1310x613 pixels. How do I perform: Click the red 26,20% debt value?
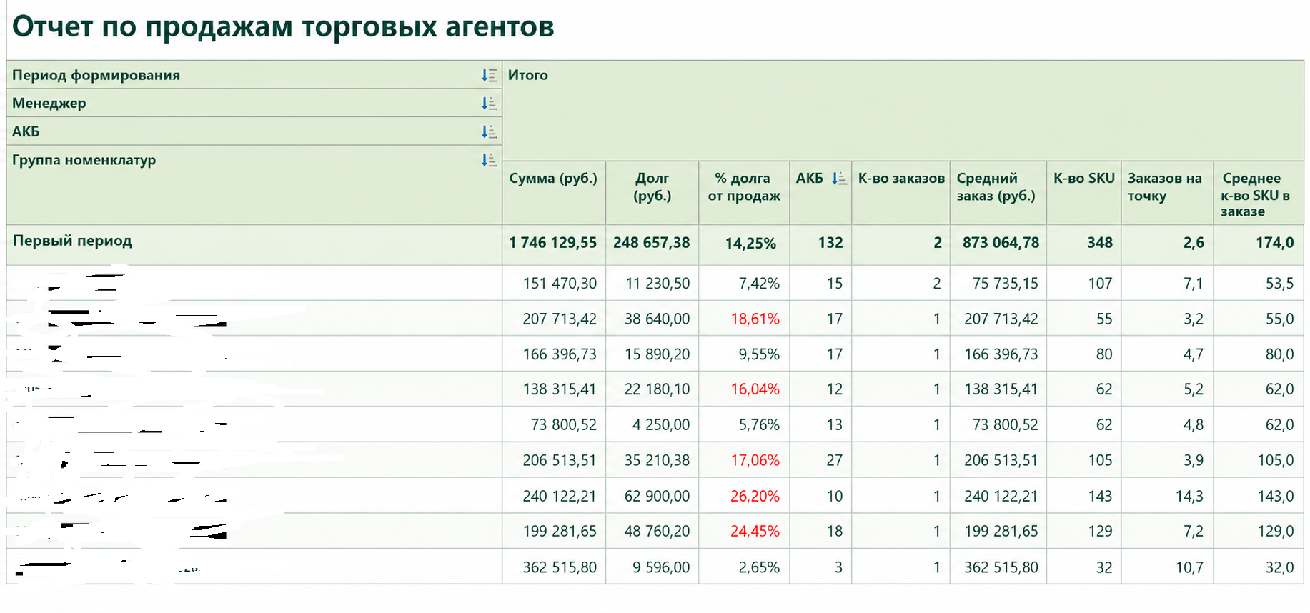755,496
